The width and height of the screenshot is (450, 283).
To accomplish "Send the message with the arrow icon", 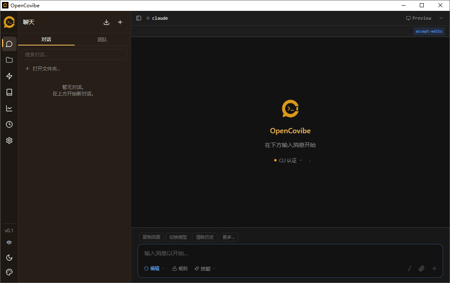I will tap(434, 269).
